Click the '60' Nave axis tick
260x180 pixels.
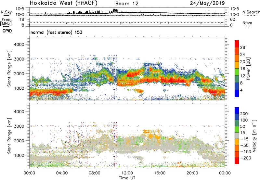coord(232,19)
